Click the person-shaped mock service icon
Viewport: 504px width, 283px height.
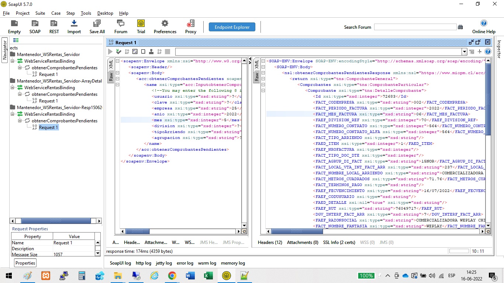coord(151,52)
